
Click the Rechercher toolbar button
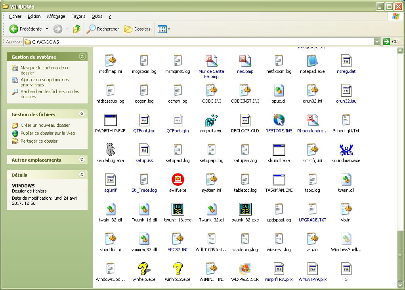coord(103,29)
